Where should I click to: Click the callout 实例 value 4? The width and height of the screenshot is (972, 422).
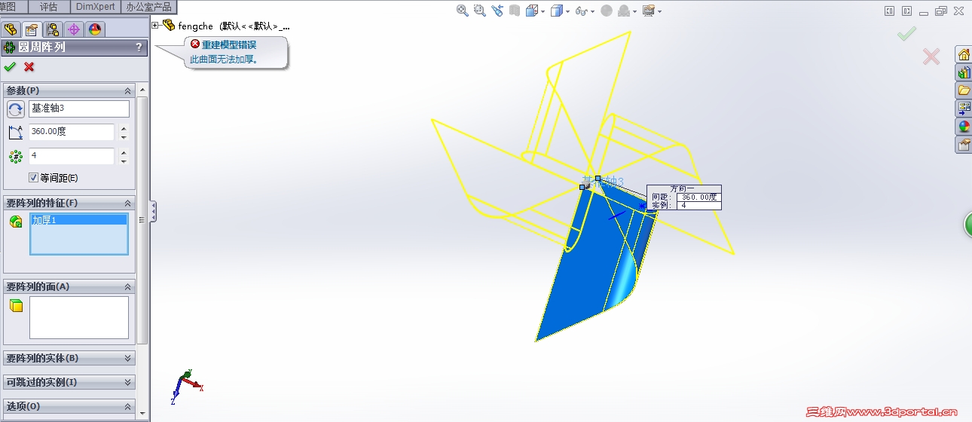click(x=698, y=205)
